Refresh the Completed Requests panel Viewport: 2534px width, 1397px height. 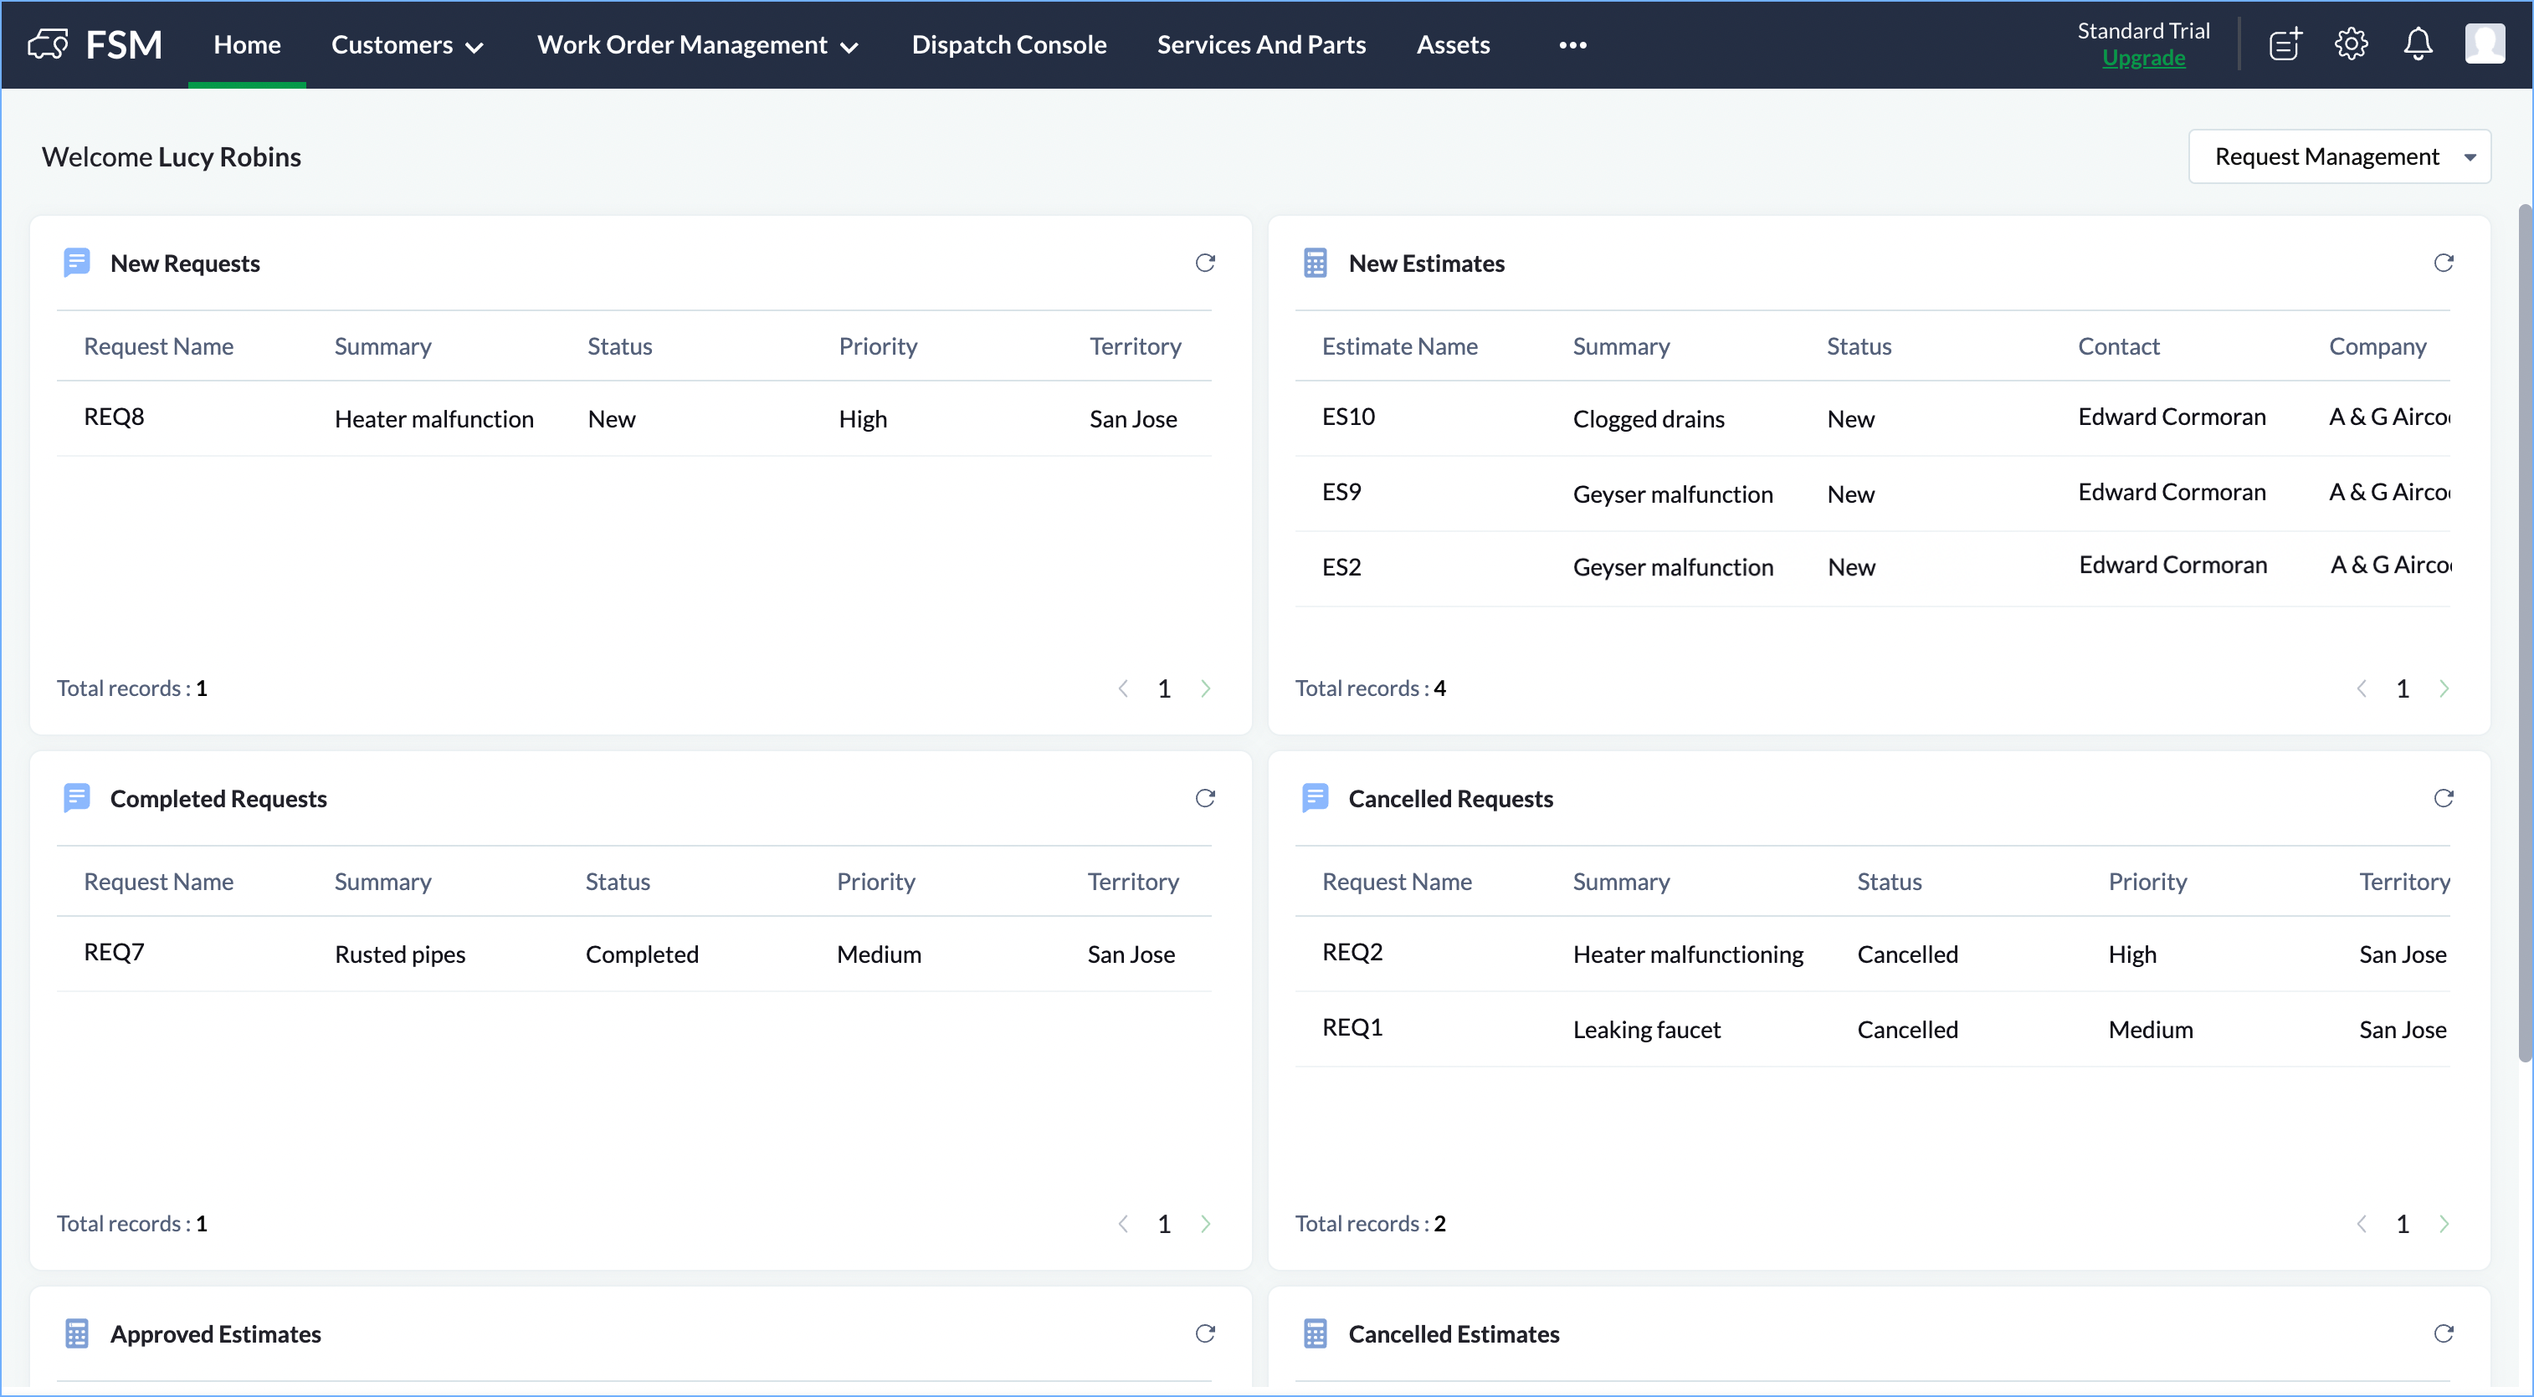click(x=1205, y=798)
